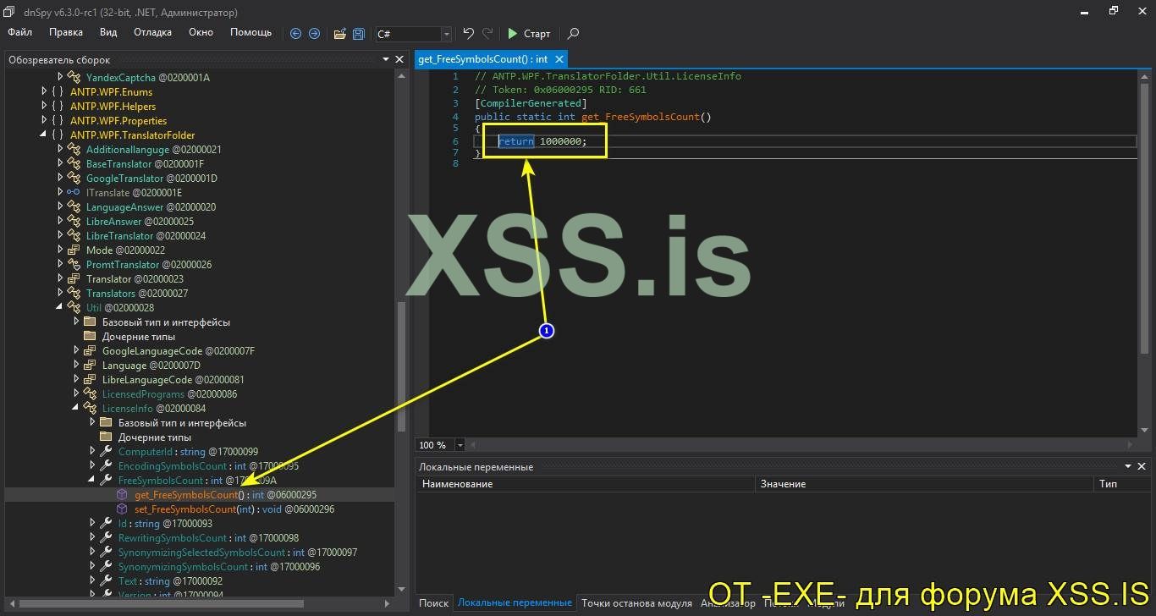The image size is (1156, 616).
Task: Select the YandexCaptcha class
Action: coord(147,78)
